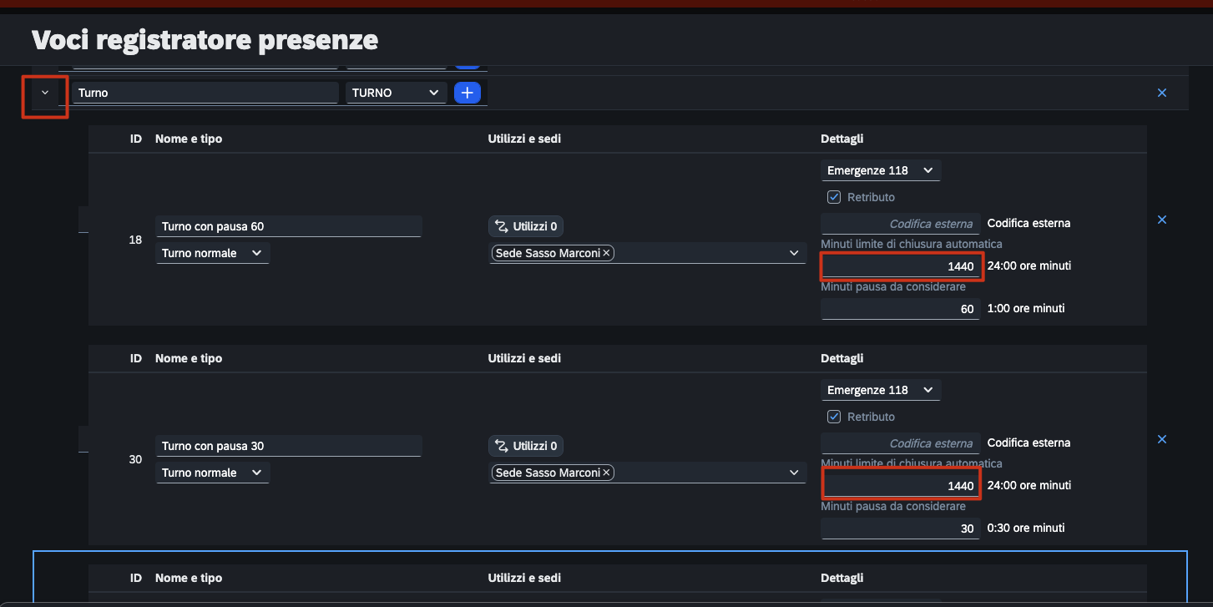Delete row 30 using its blue X icon

coord(1162,439)
